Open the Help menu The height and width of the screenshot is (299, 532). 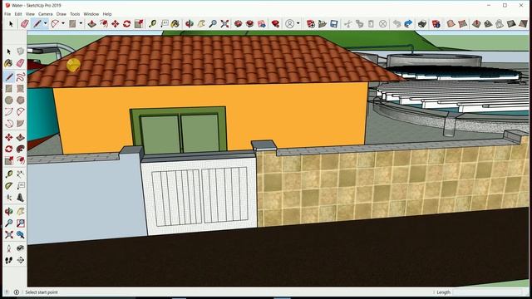pyautogui.click(x=107, y=14)
